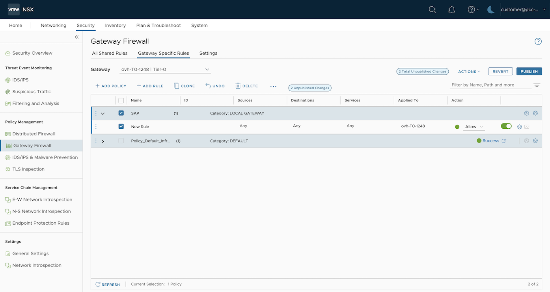Open the Gateway selector showing ovh-T0-1248
This screenshot has height=292, width=550.
[x=165, y=69]
